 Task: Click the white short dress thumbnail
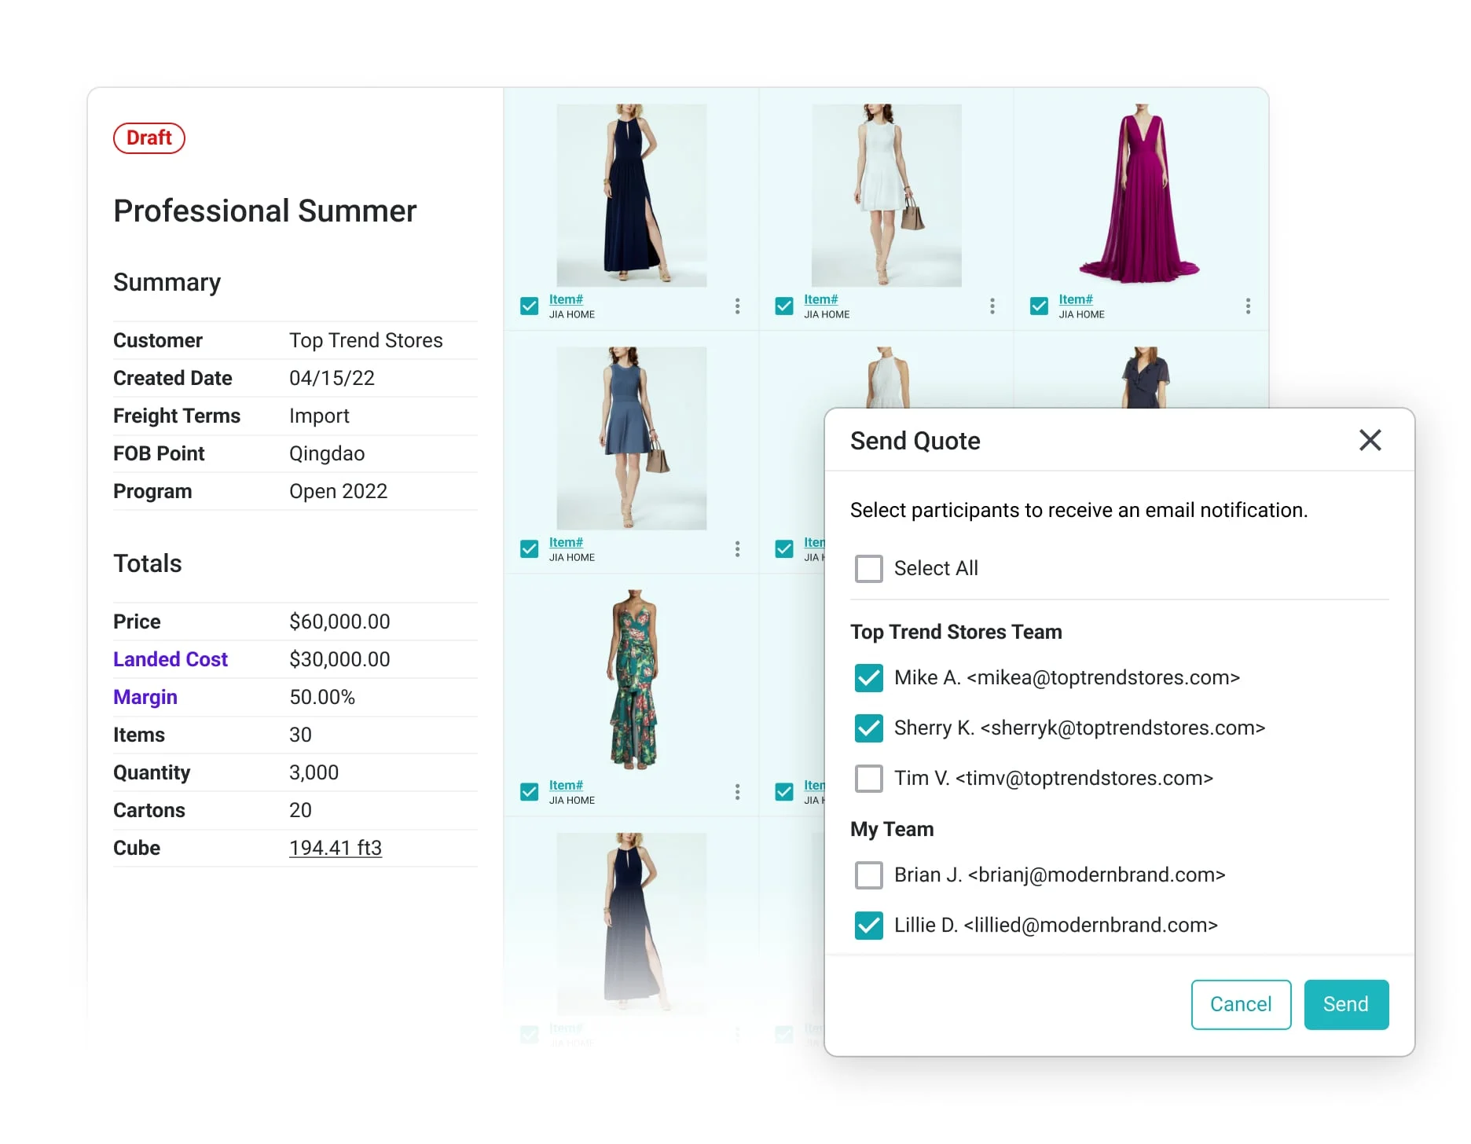pos(886,195)
